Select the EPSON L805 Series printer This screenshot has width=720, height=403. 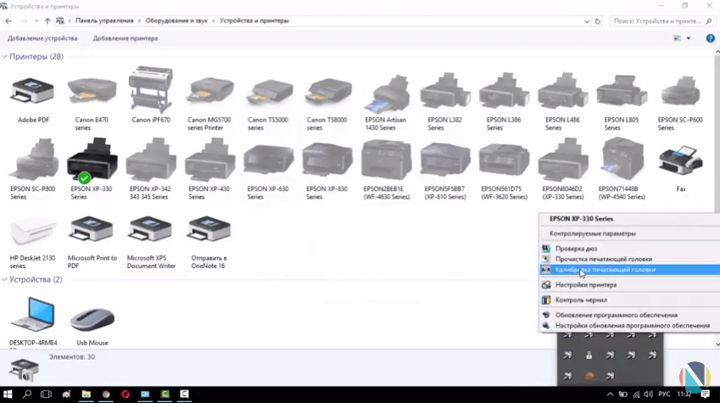pos(622,91)
